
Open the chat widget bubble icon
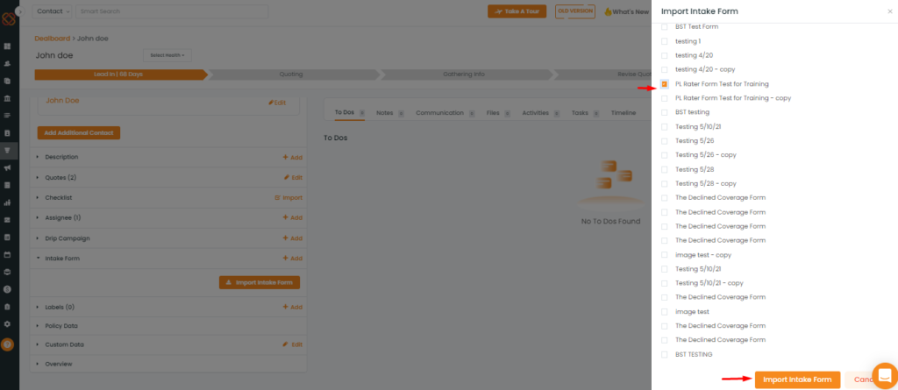click(885, 375)
